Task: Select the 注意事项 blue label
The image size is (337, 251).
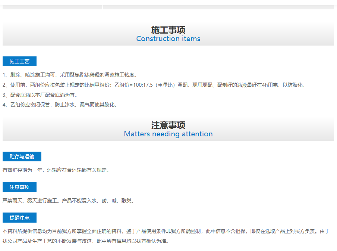Action: [19, 187]
